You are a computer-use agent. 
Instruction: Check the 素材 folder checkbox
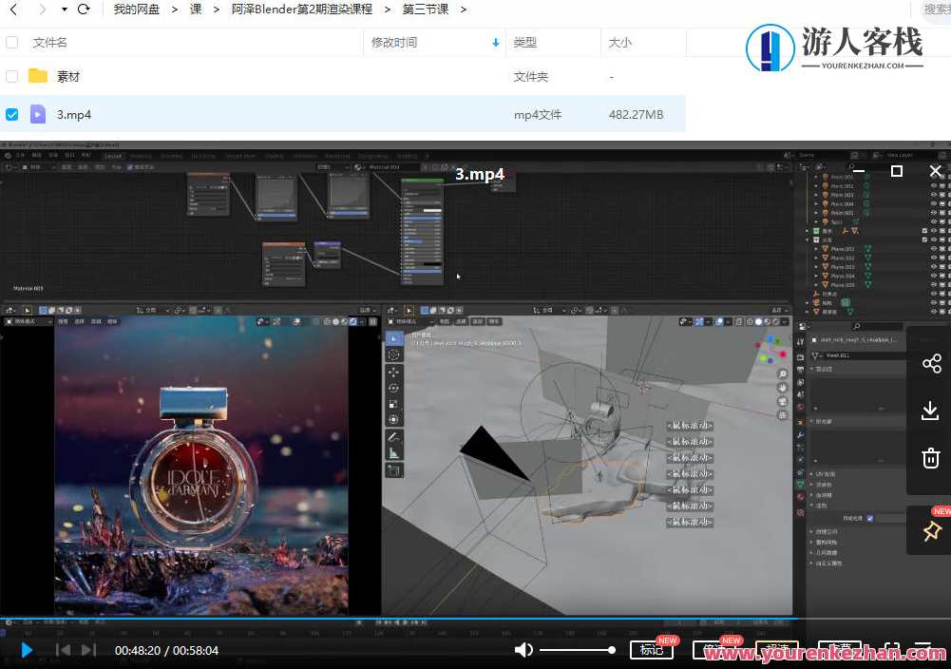[11, 76]
